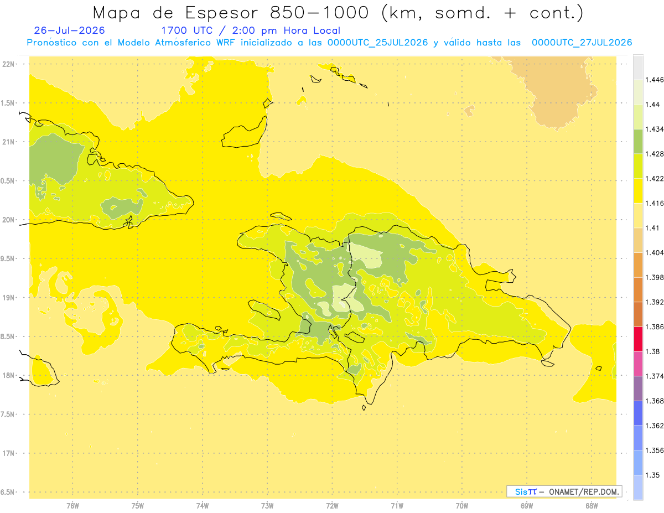The width and height of the screenshot is (664, 513).
Task: Click the longitude label '68W'
Action: [x=592, y=505]
